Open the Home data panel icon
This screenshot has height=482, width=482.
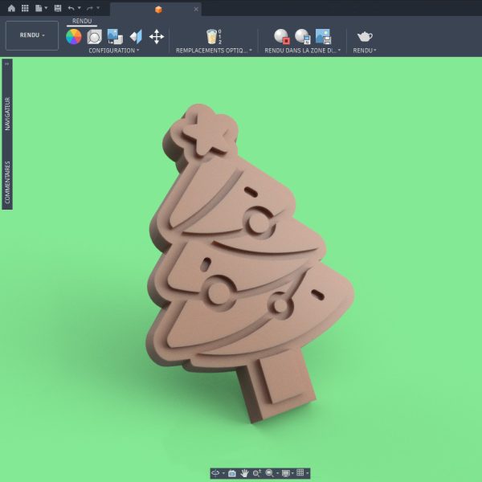[11, 8]
